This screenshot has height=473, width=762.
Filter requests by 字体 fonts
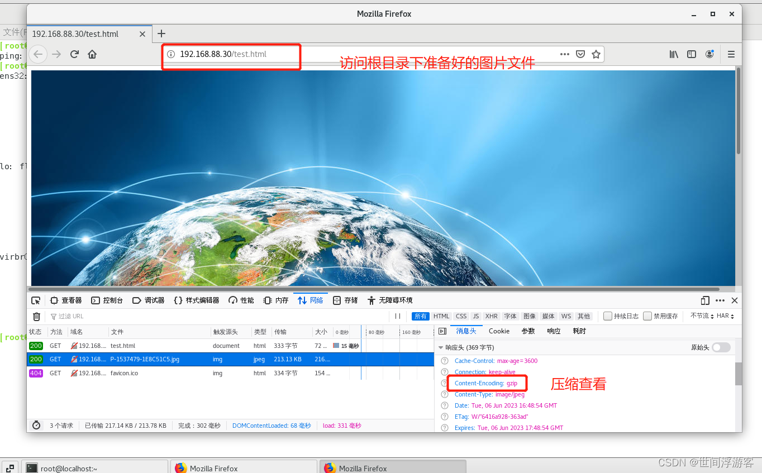(511, 316)
